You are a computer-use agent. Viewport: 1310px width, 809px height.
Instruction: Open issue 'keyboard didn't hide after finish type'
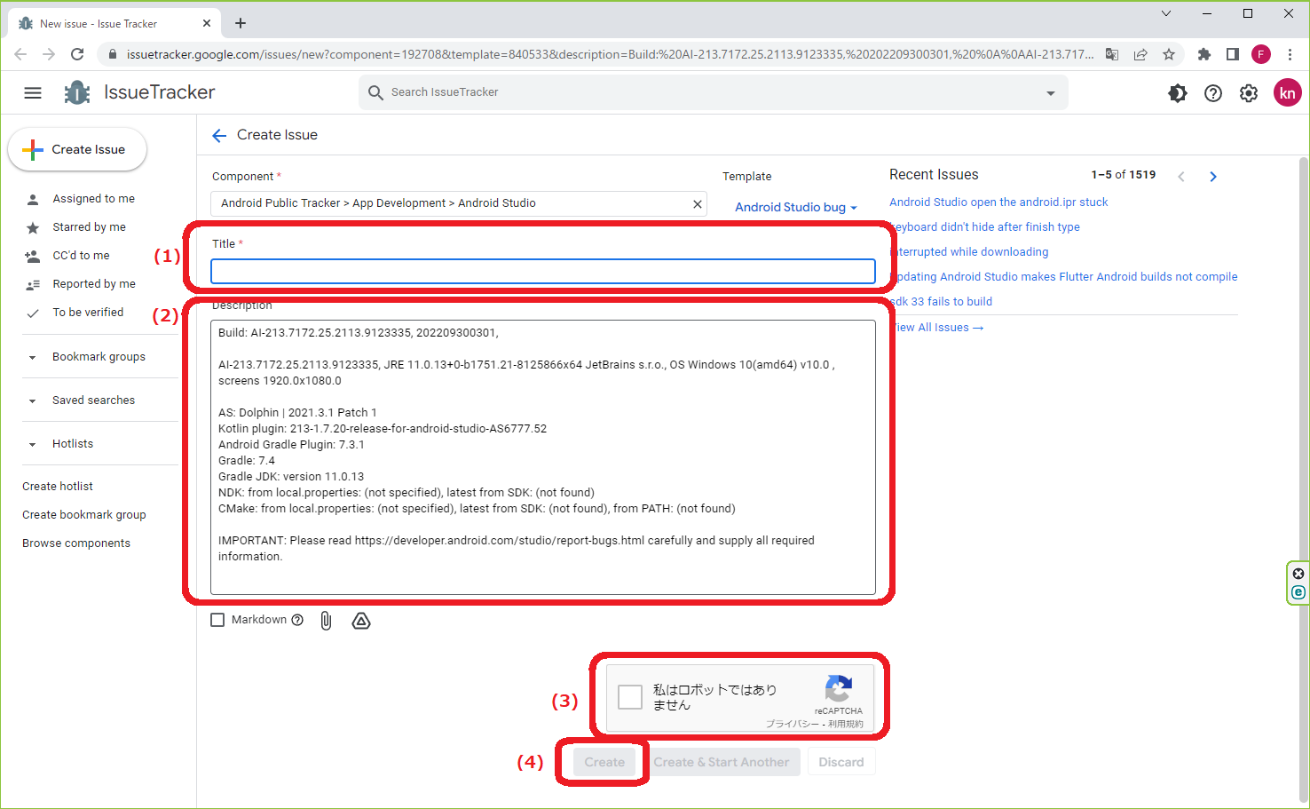click(987, 227)
